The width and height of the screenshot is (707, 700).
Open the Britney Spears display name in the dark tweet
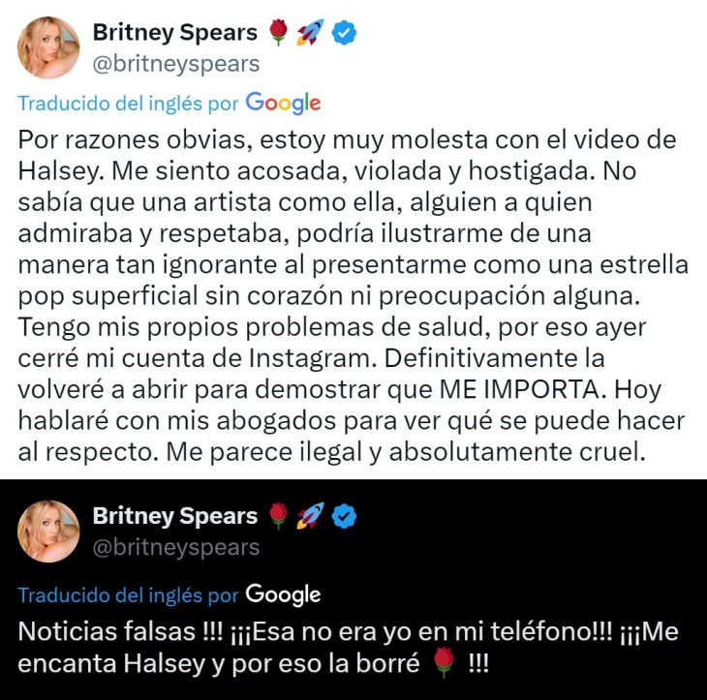coord(175,516)
